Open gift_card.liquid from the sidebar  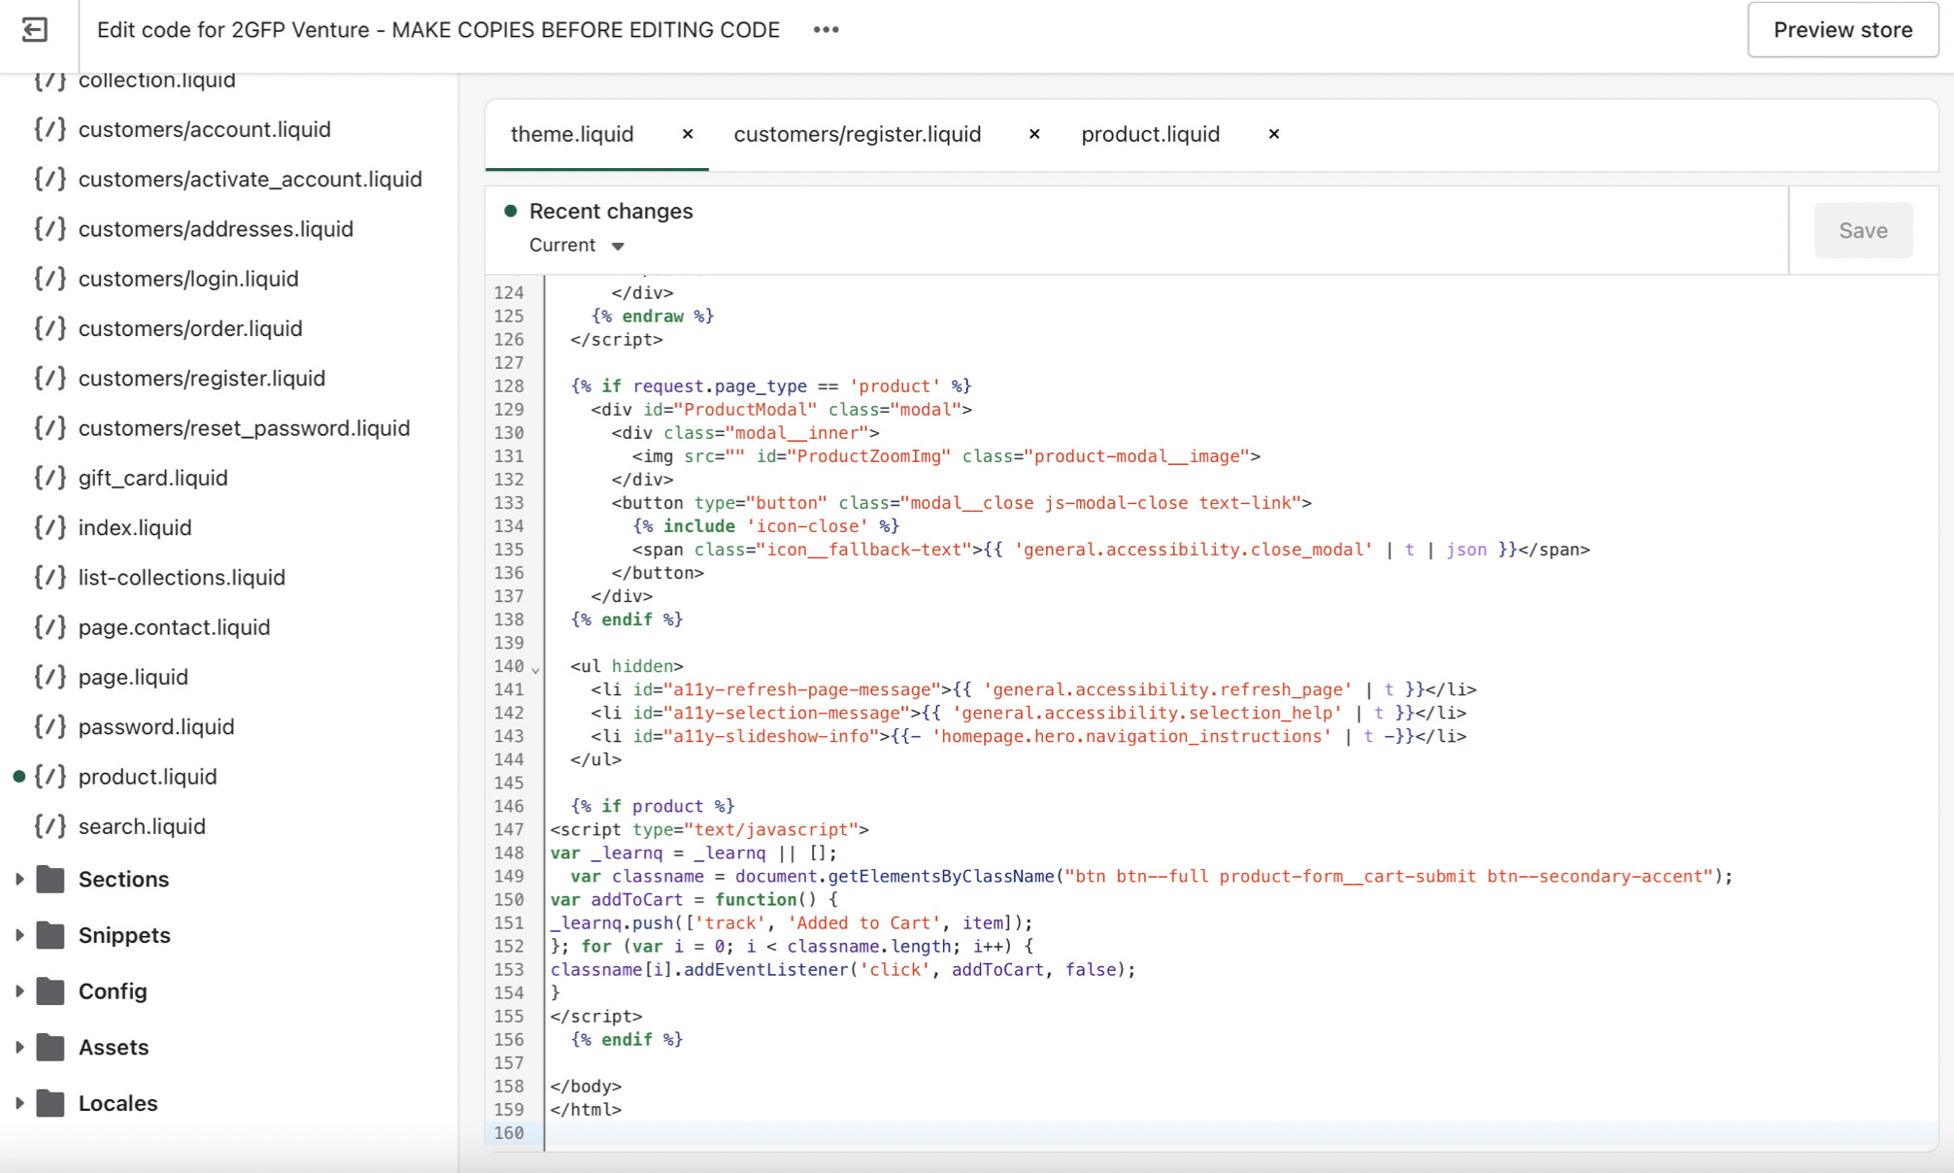point(152,478)
